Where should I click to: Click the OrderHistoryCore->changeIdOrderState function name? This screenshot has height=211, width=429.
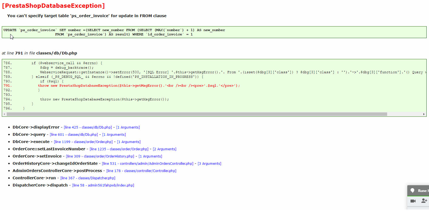pos(55,164)
